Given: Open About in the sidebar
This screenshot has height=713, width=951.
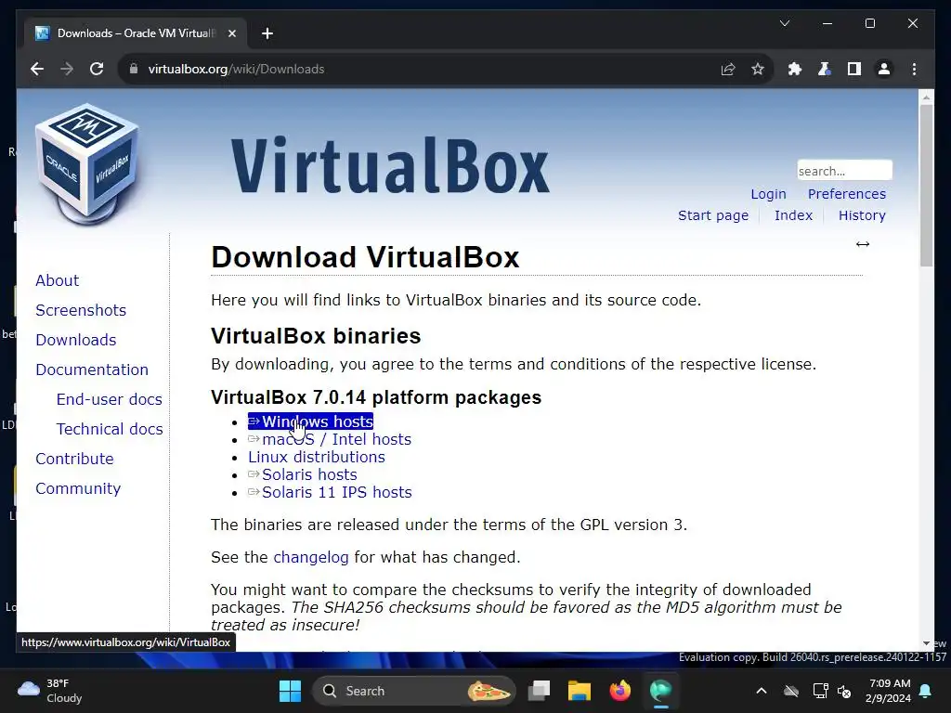Looking at the screenshot, I should coord(57,280).
